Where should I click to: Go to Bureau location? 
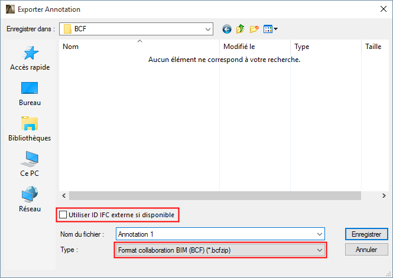30,94
